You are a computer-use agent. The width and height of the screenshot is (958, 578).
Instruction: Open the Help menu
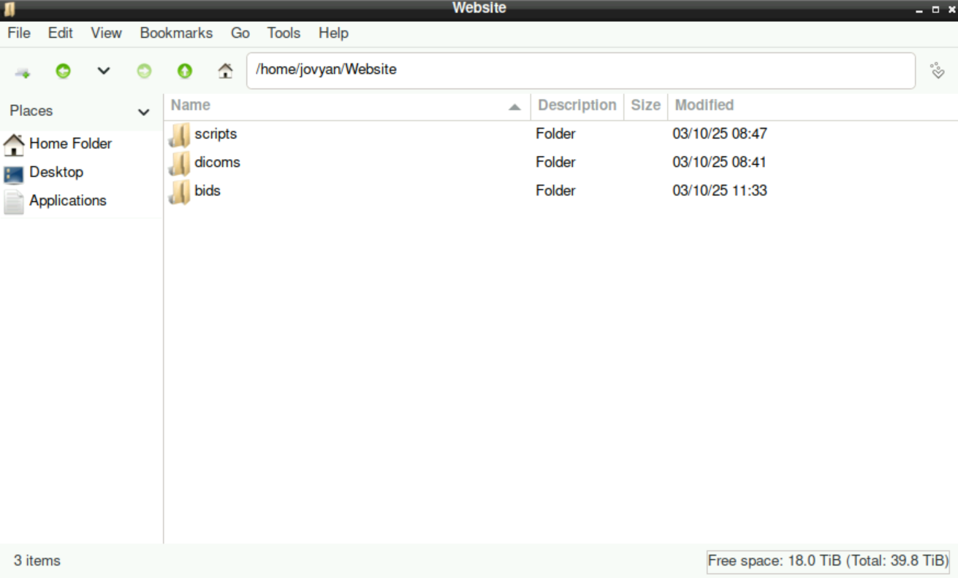click(x=333, y=33)
